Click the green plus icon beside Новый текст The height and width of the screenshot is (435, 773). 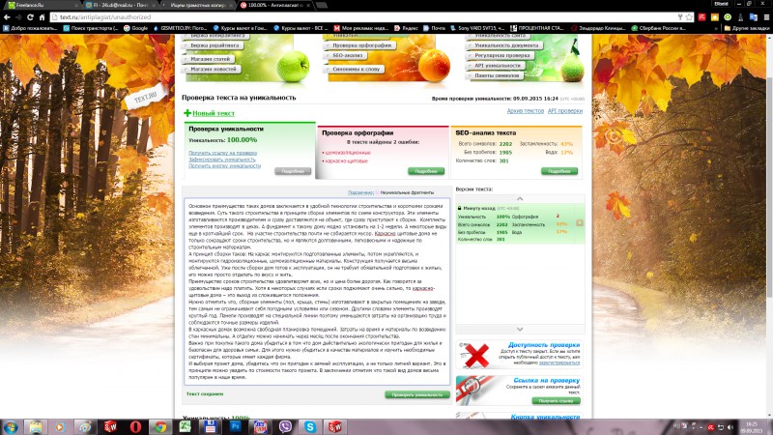pos(186,113)
